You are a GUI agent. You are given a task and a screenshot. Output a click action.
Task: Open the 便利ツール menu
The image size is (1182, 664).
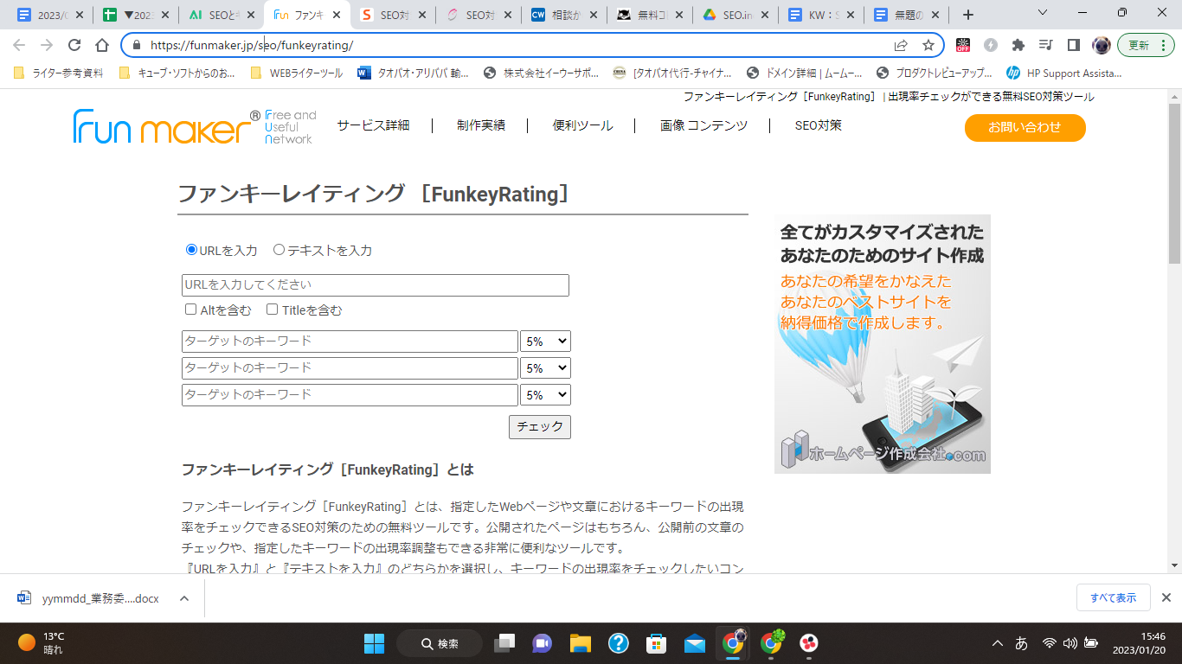[x=582, y=125]
